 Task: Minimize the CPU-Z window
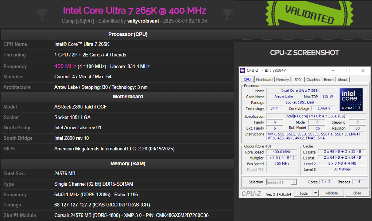pos(333,71)
